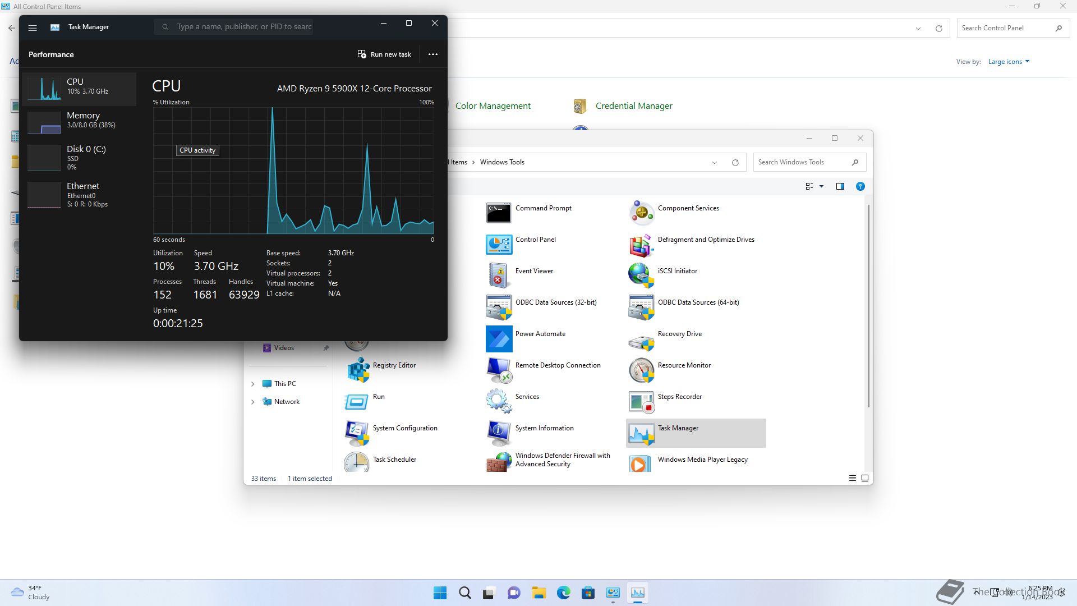This screenshot has width=1077, height=606.
Task: Open Task View on the taskbar
Action: click(489, 593)
